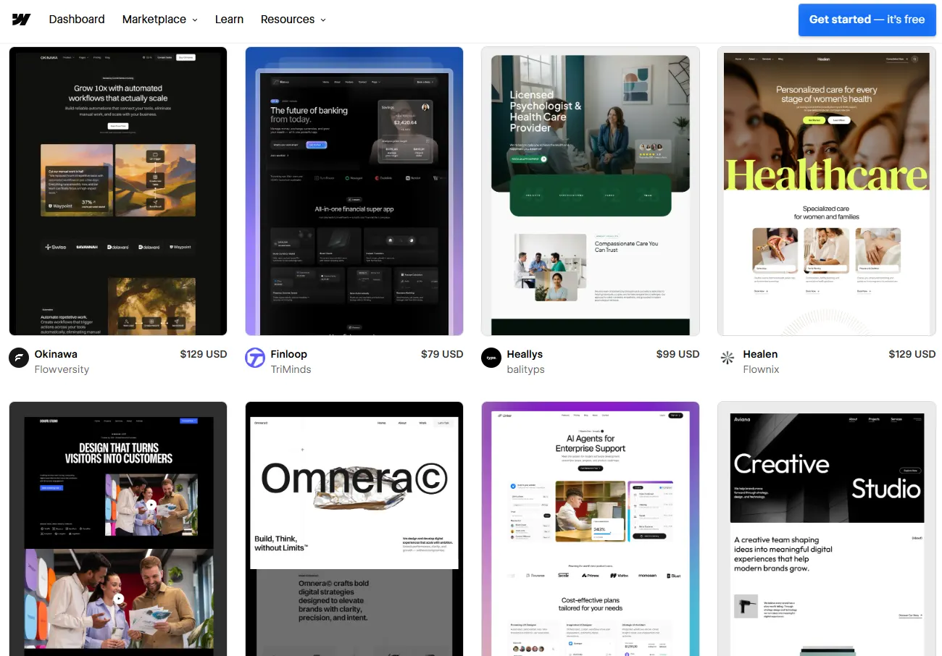The image size is (942, 656).
Task: Open the Okinawa template title link
Action: 56,354
